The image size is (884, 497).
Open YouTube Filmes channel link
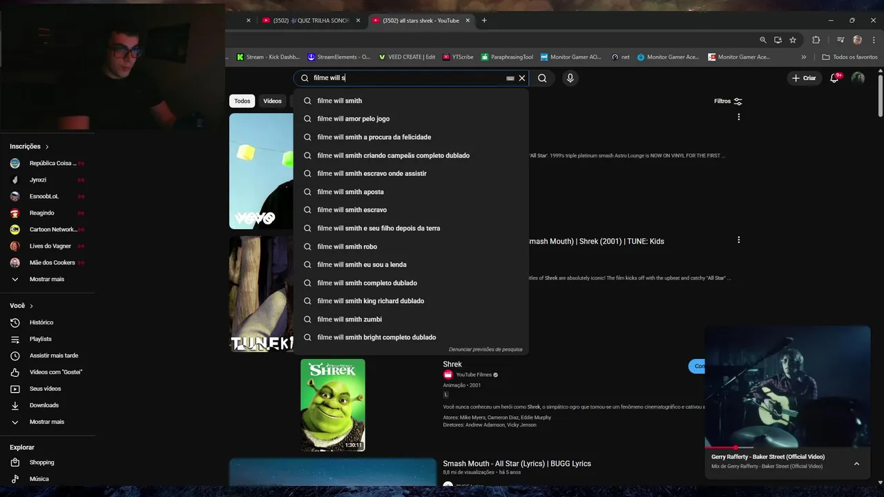click(x=474, y=375)
